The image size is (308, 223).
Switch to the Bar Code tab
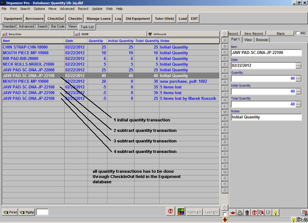58,27
